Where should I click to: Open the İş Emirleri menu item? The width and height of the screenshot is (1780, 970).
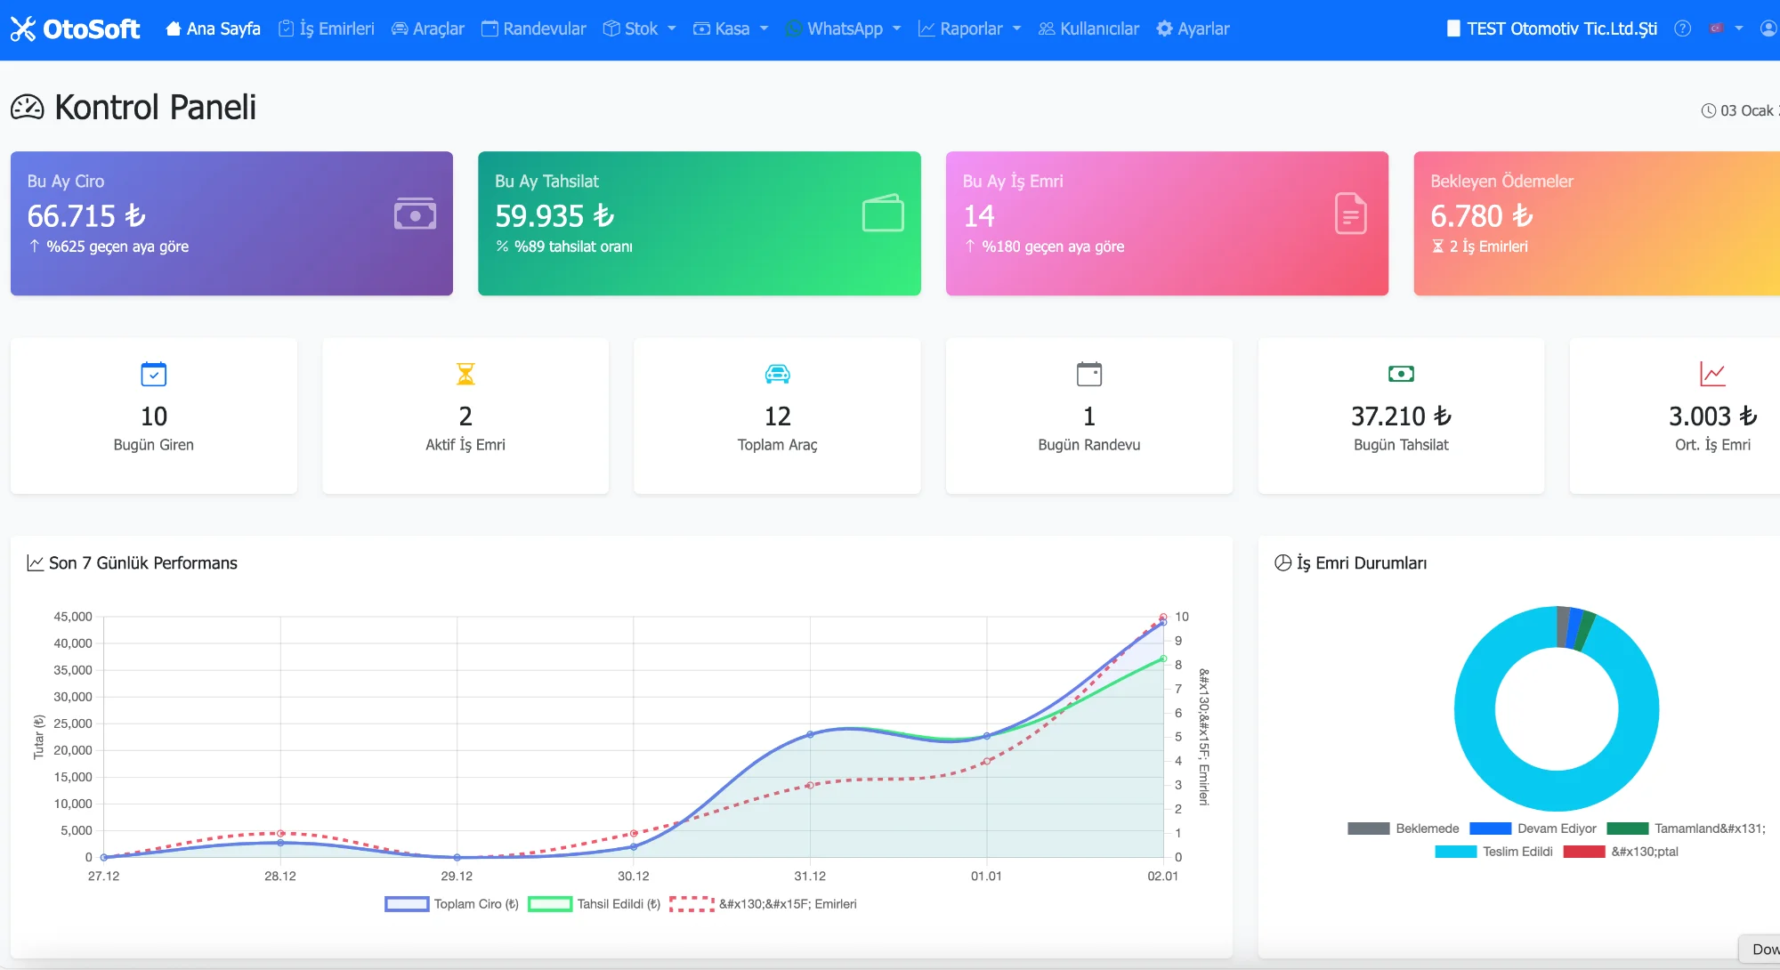(x=326, y=28)
